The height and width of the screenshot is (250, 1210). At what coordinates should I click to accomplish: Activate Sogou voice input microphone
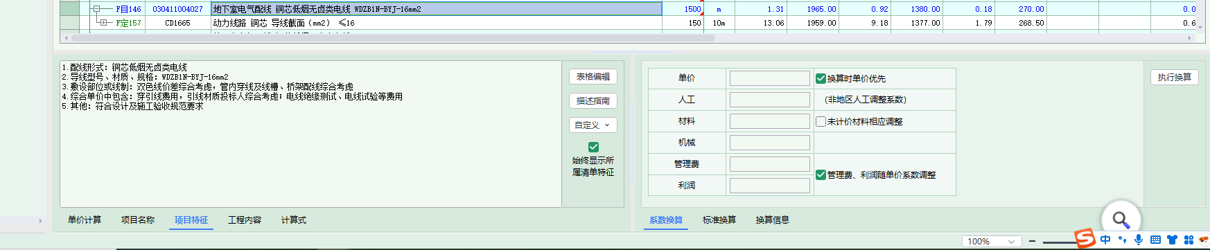1139,240
